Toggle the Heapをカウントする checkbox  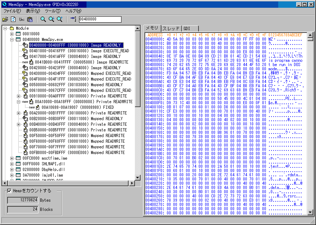[9, 191]
